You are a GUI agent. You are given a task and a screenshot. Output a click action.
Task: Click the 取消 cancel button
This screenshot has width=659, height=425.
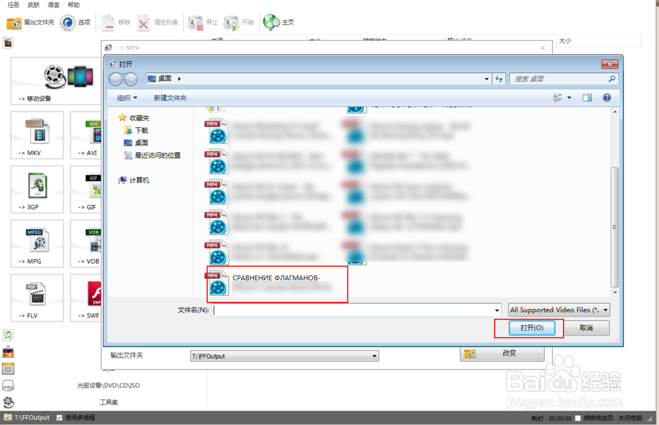tap(587, 328)
